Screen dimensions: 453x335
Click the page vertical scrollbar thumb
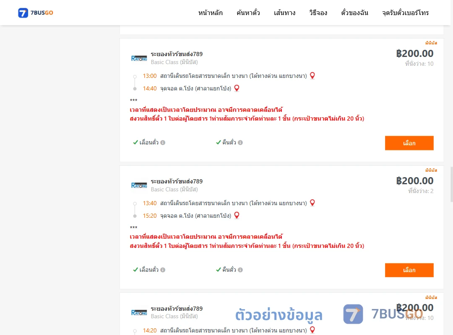[452, 184]
